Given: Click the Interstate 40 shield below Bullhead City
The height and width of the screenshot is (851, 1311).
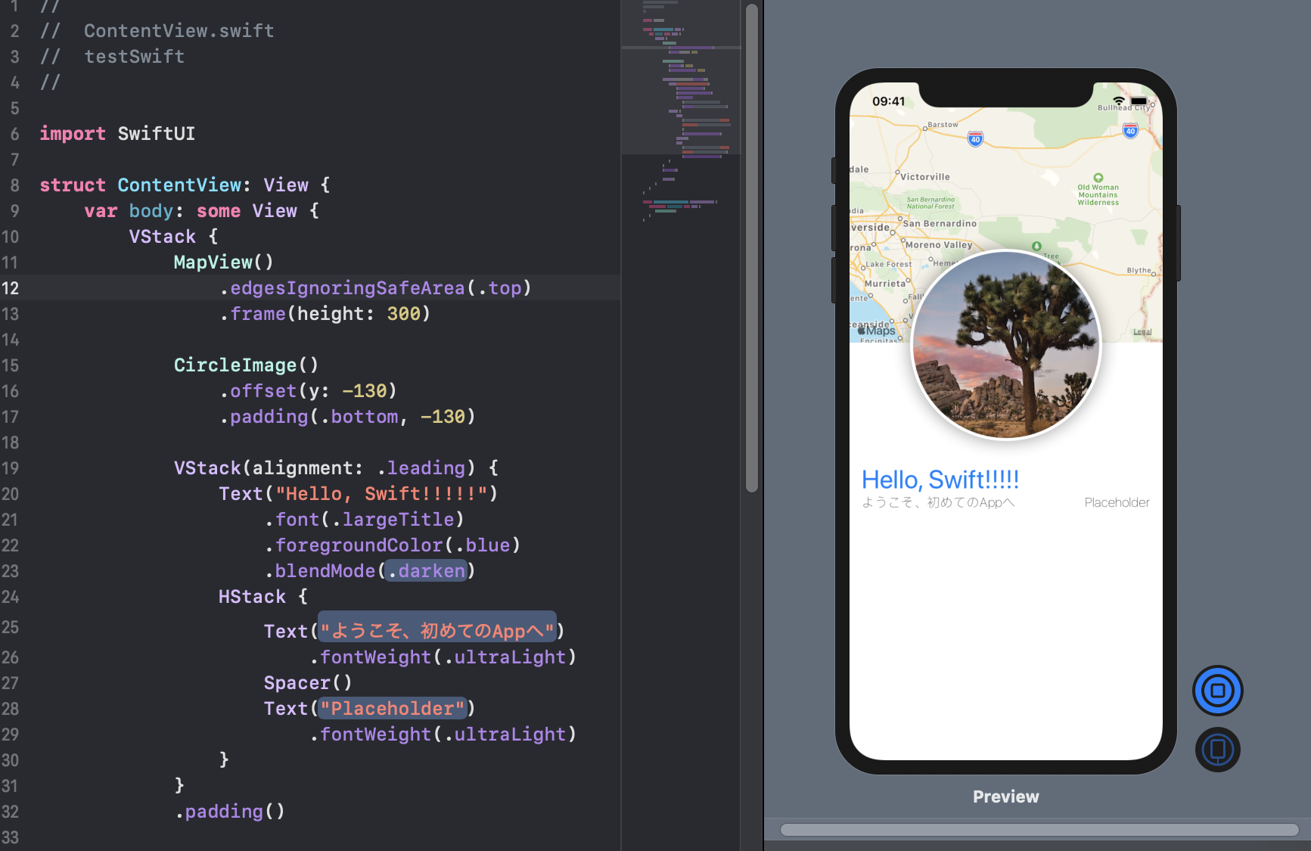Looking at the screenshot, I should [1130, 131].
